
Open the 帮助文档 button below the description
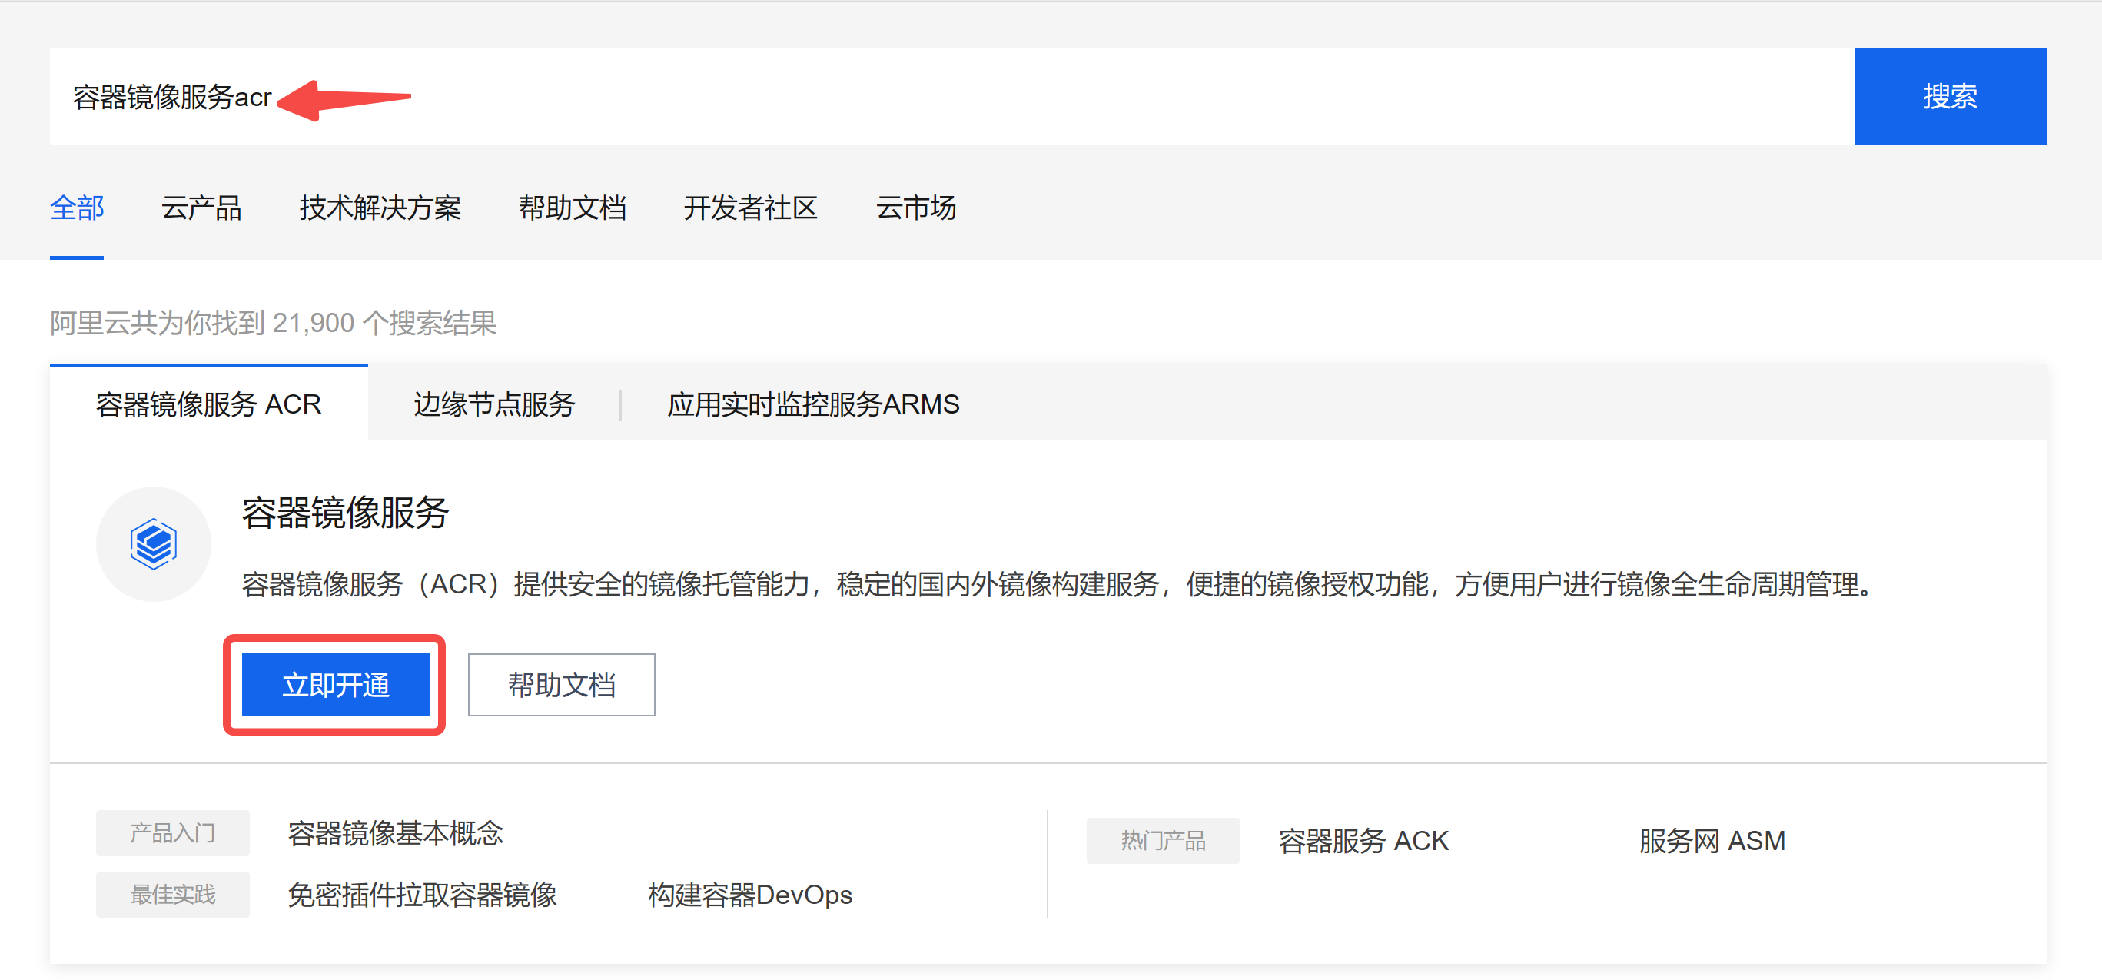pyautogui.click(x=561, y=685)
